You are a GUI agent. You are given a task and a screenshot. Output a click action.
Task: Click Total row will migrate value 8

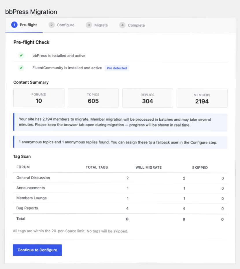point(184,219)
